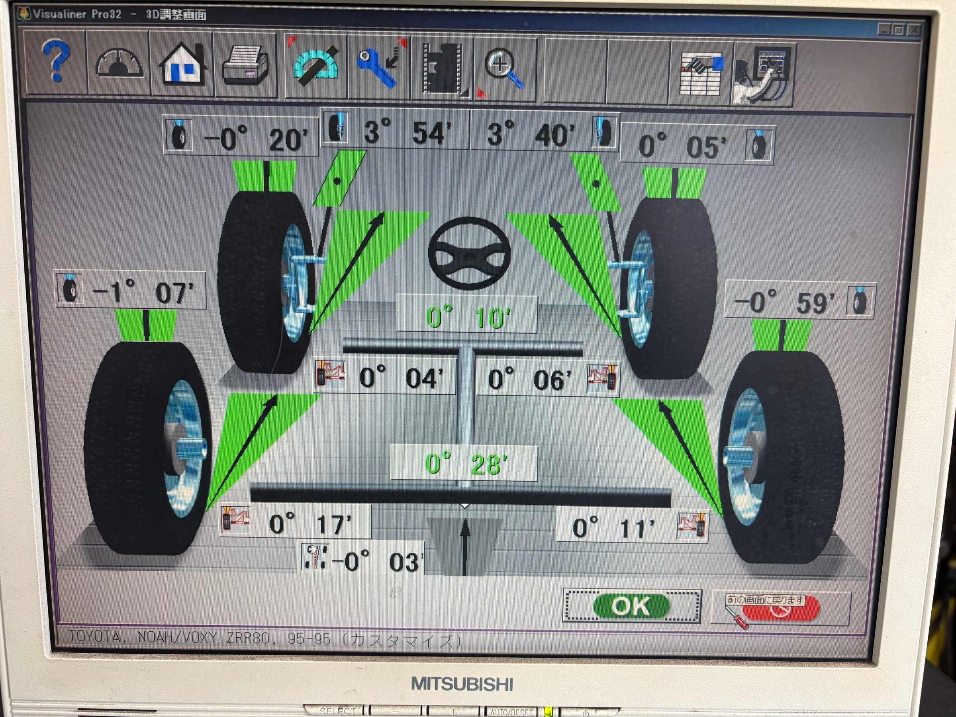Select thrust angle reading -0° 03'

(362, 558)
